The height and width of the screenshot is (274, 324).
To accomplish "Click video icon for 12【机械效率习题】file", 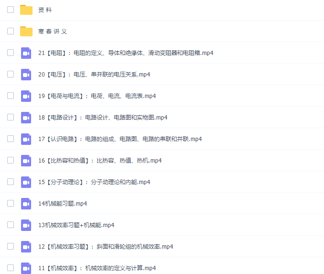I will pos(26,247).
